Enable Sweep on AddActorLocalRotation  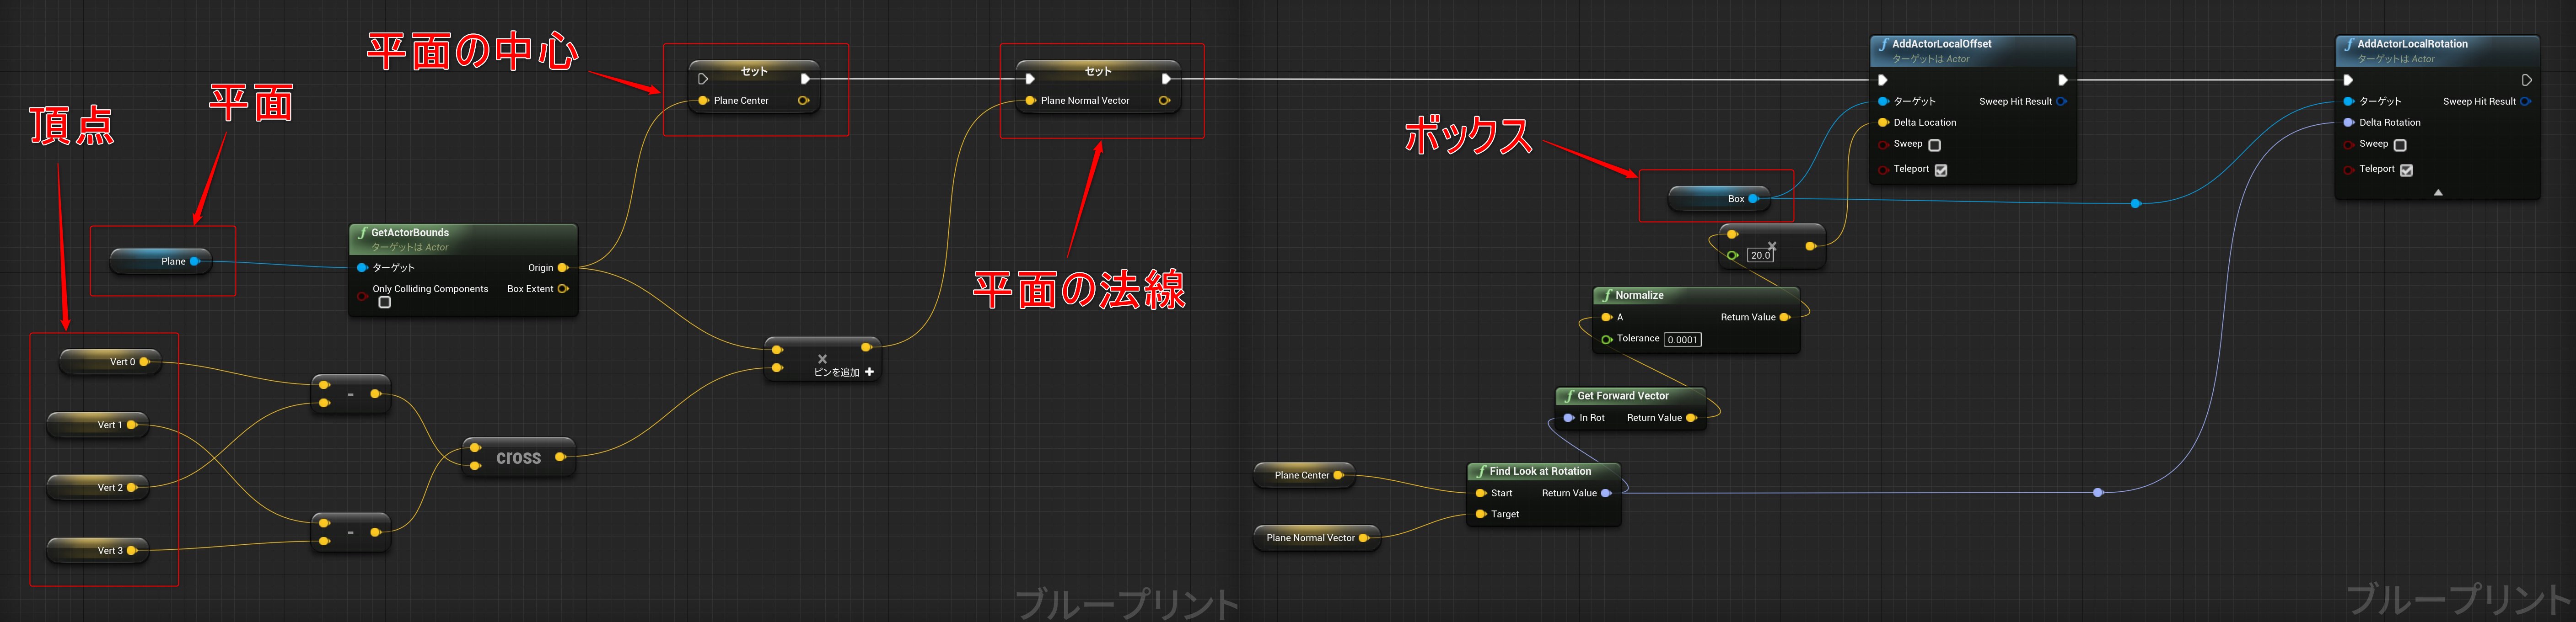pos(2400,145)
